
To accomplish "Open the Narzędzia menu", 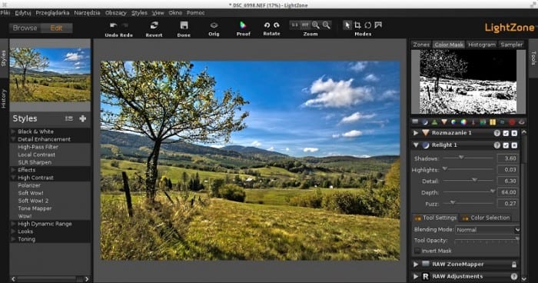I will tap(87, 13).
